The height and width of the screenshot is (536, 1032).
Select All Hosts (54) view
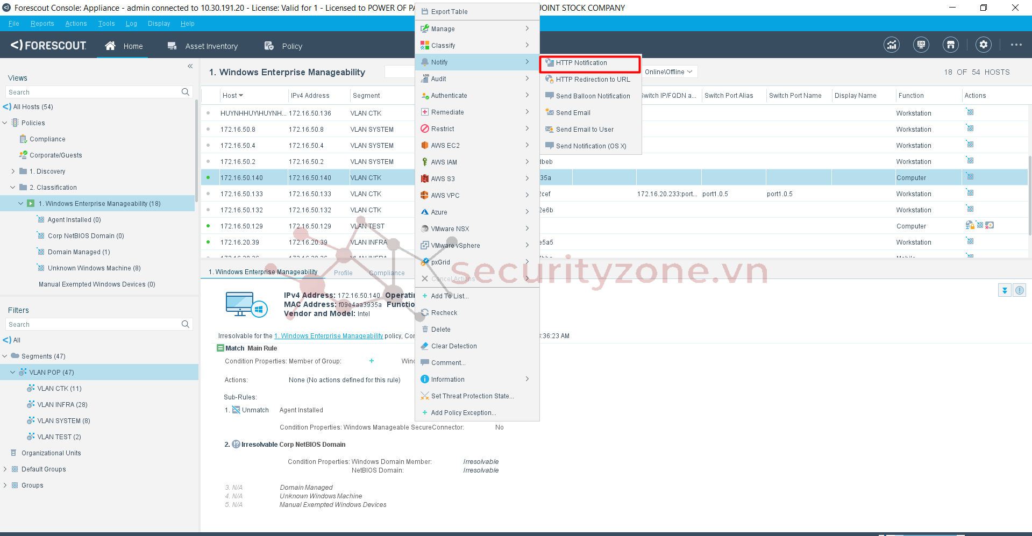pos(33,107)
